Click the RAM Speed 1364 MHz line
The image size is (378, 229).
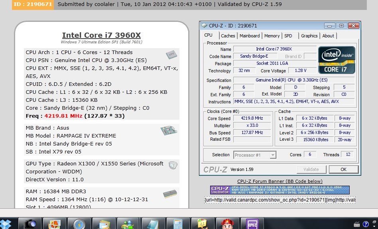[87, 200]
